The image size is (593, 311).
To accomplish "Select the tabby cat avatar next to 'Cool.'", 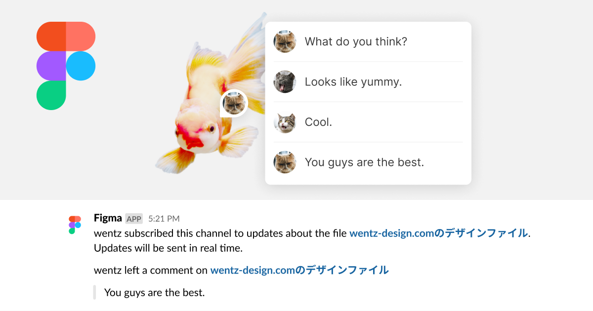I will coord(284,122).
